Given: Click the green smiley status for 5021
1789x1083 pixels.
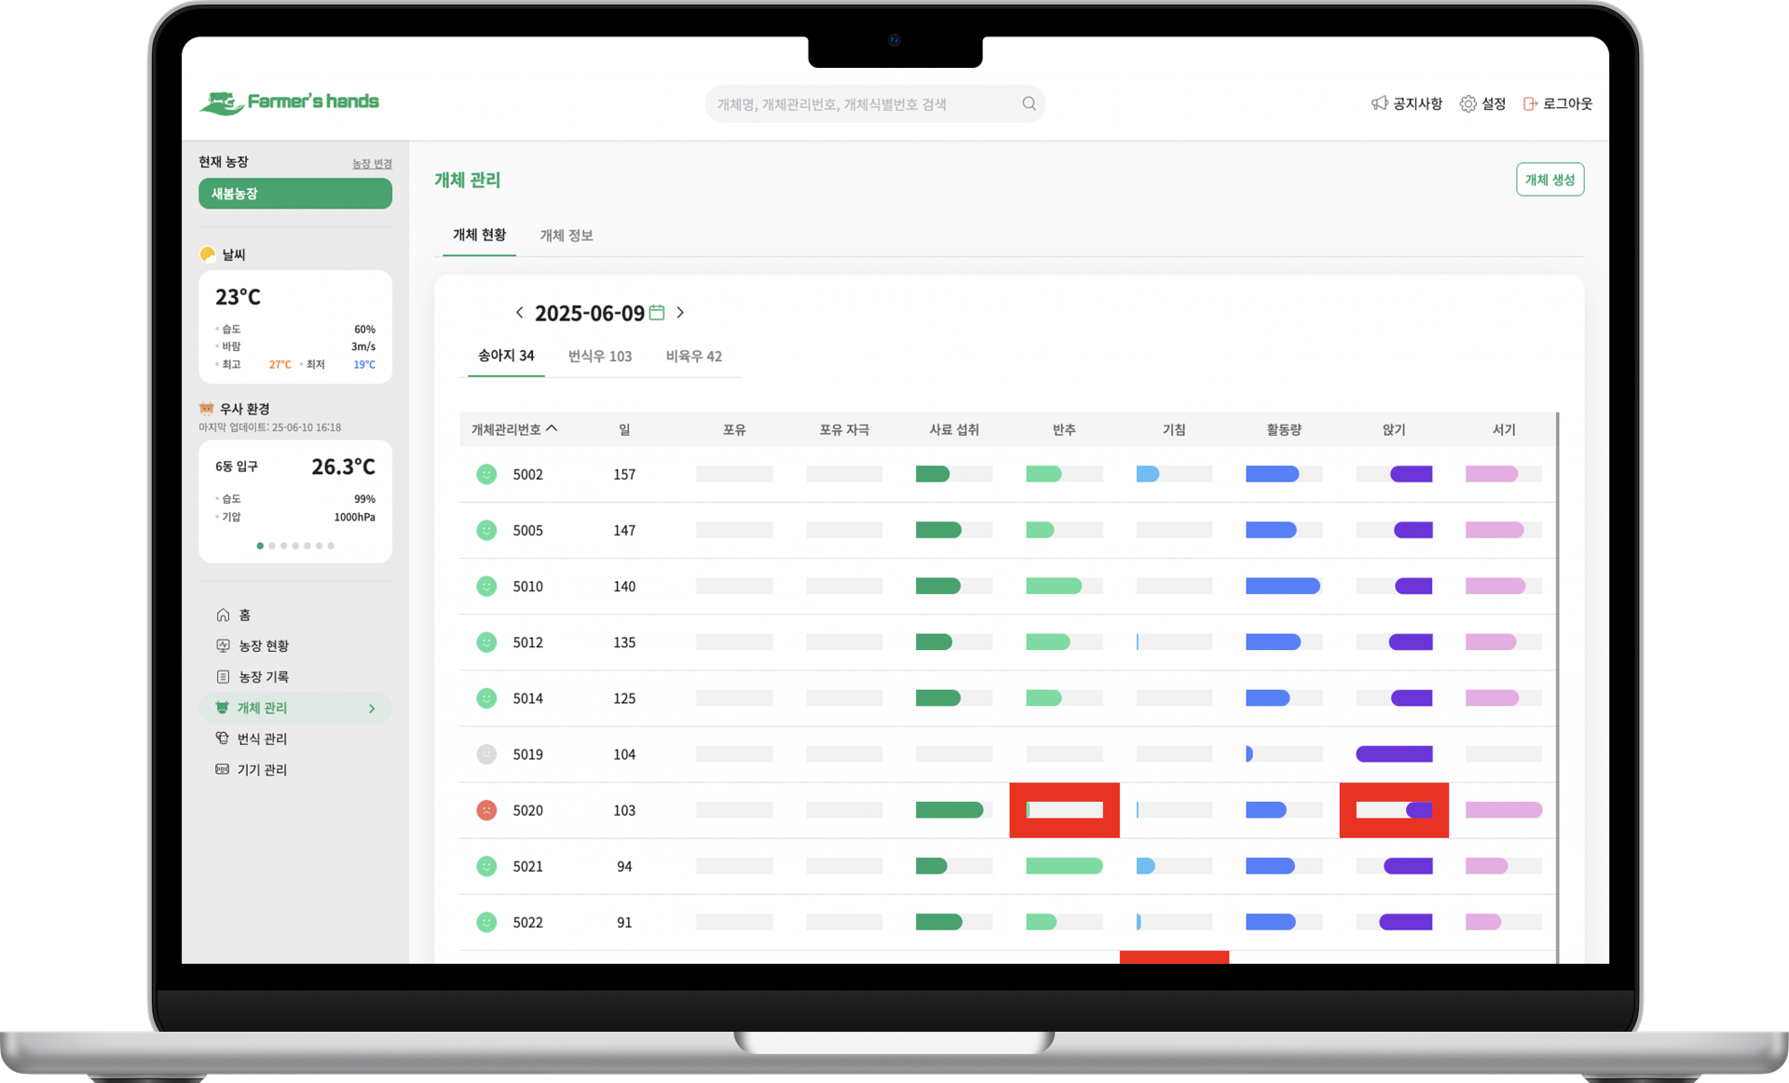Looking at the screenshot, I should 486,866.
